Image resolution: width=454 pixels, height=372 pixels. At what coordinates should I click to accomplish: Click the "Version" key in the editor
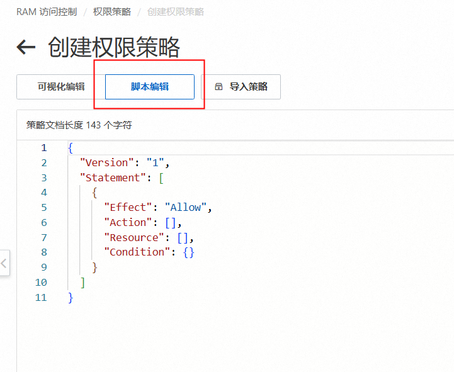coord(106,163)
